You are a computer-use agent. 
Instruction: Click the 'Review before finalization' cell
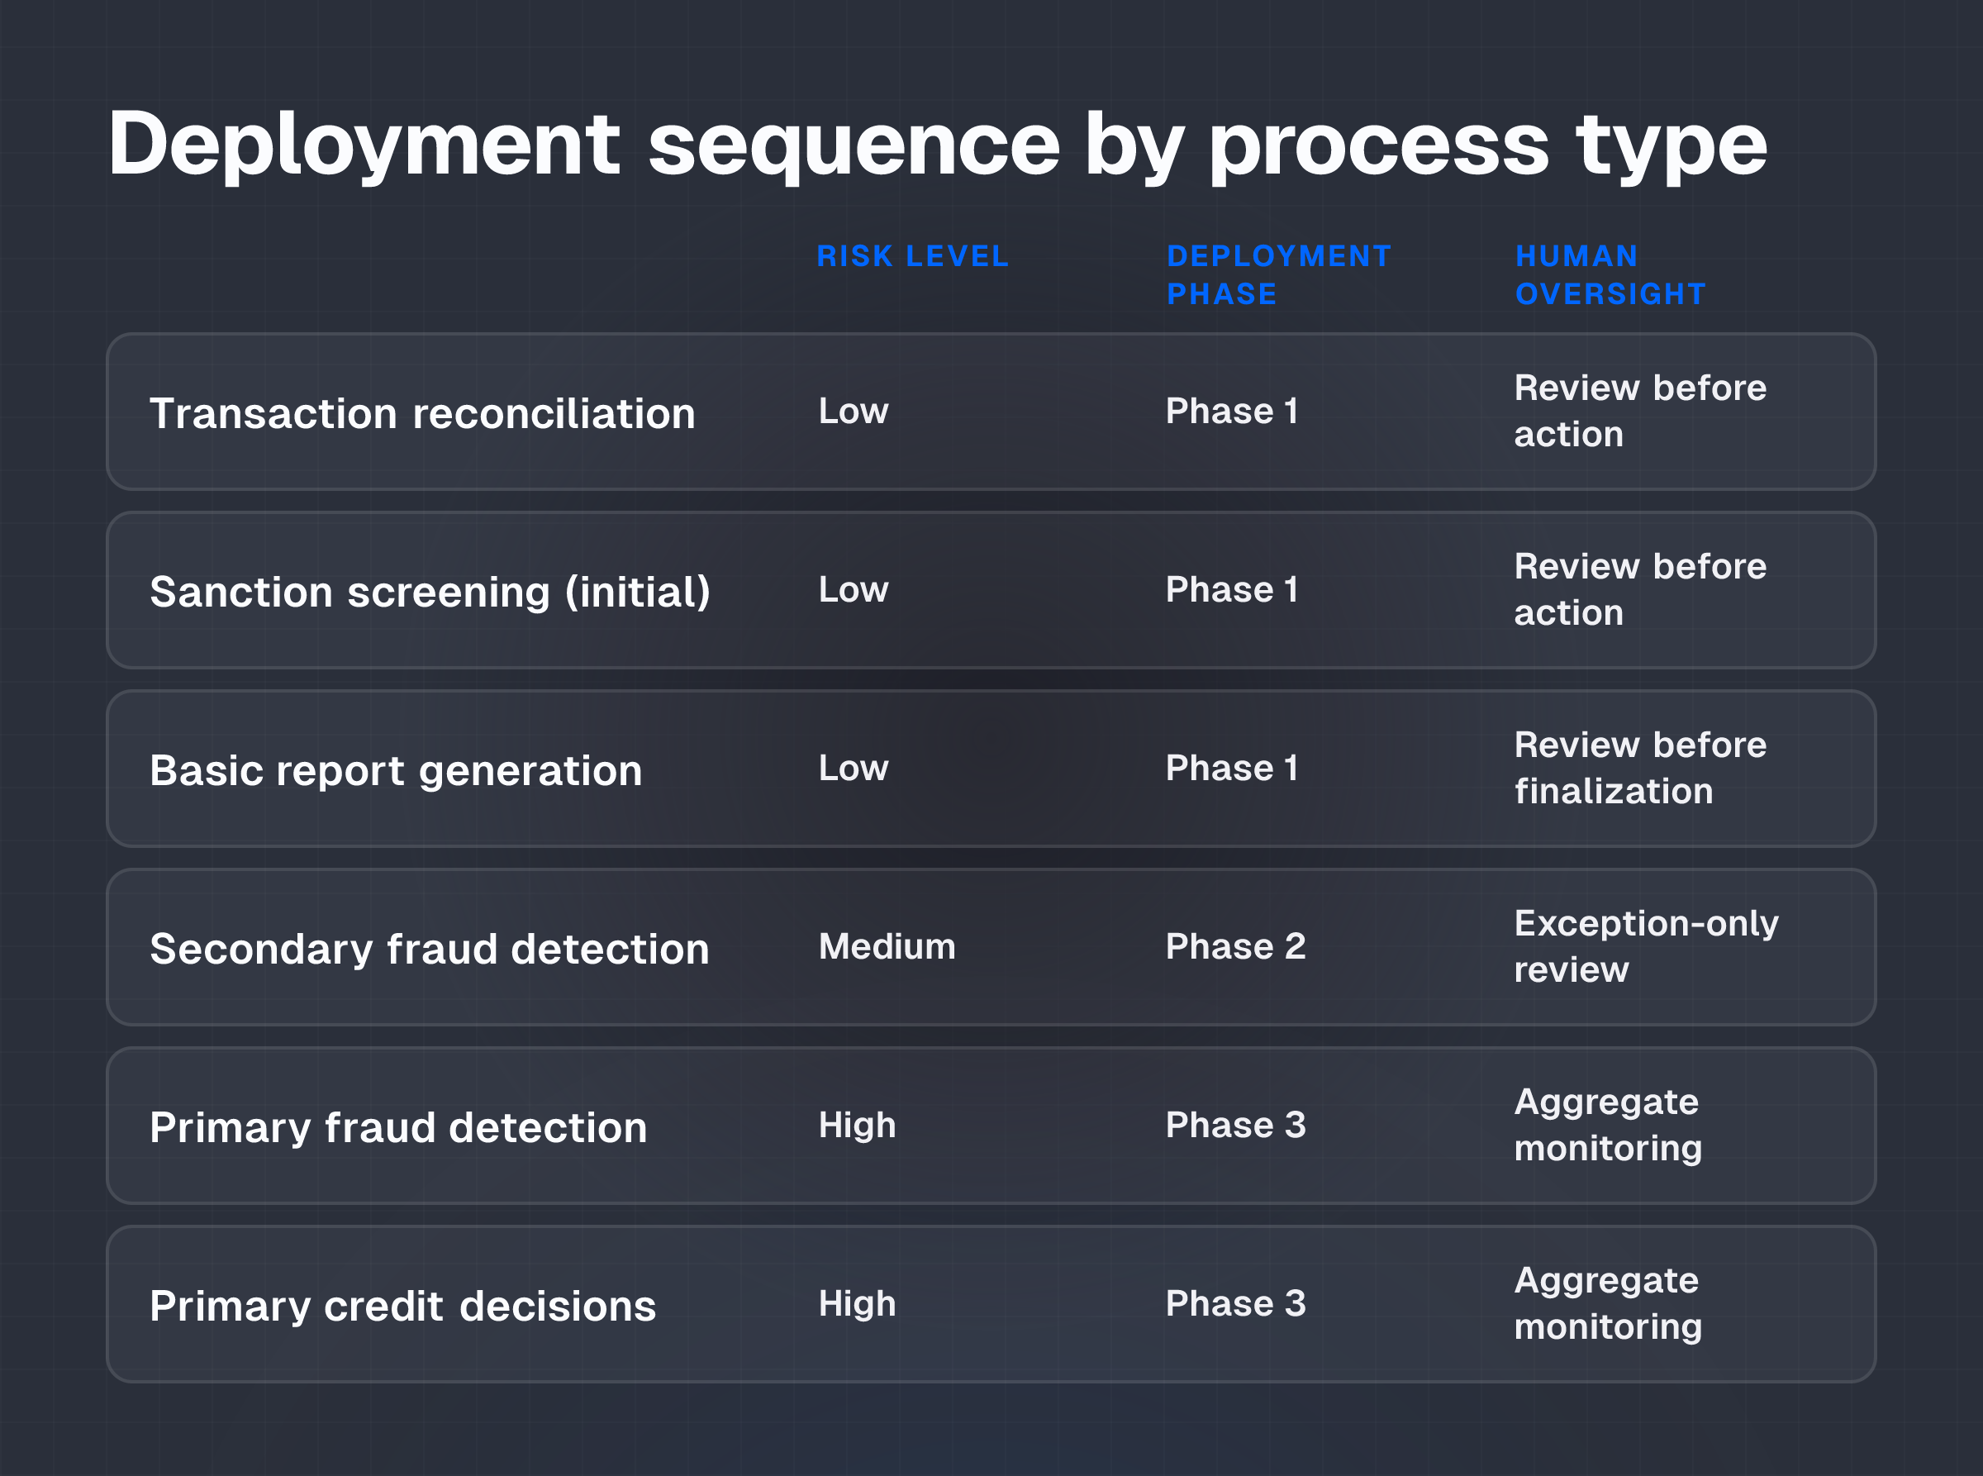[1640, 769]
